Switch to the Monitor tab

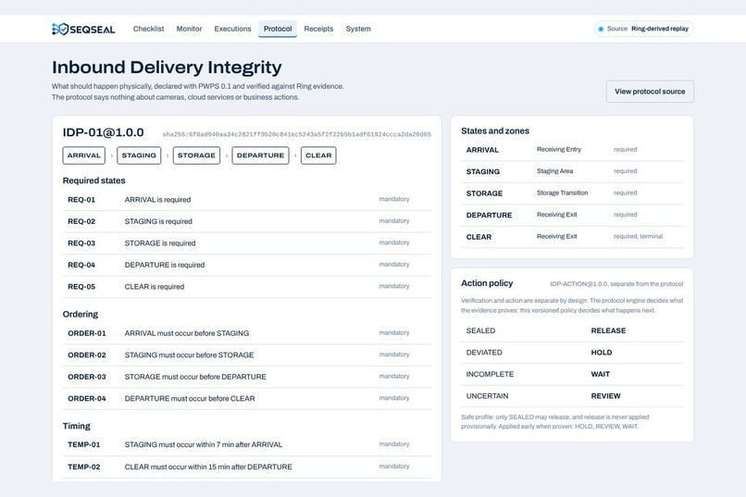pyautogui.click(x=189, y=29)
